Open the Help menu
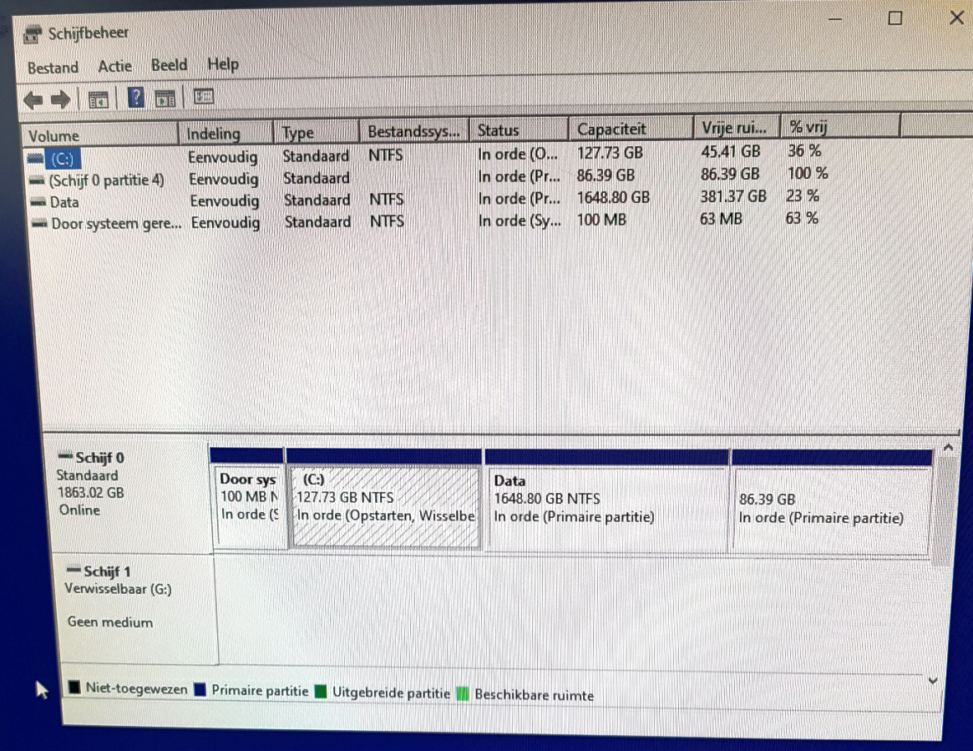This screenshot has height=751, width=973. pyautogui.click(x=223, y=64)
